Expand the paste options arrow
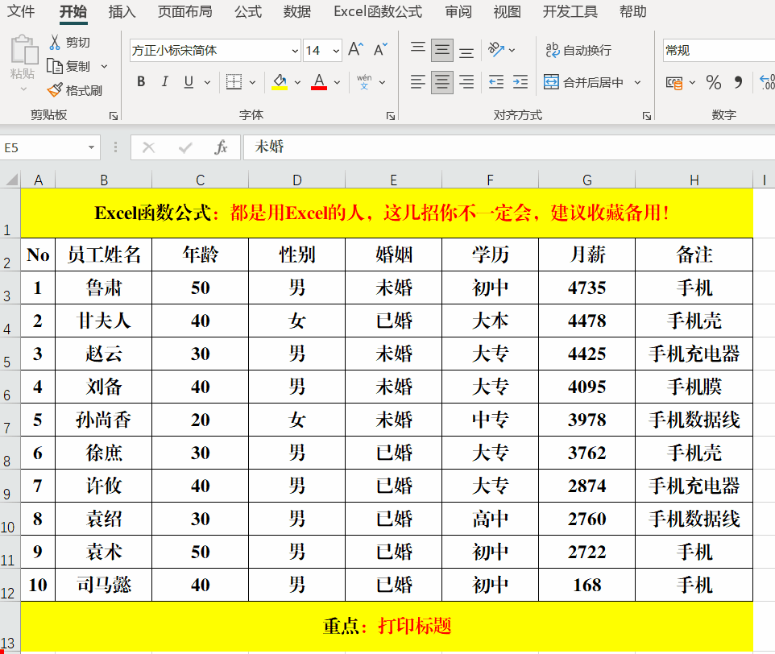This screenshot has height=654, width=775. point(23,89)
